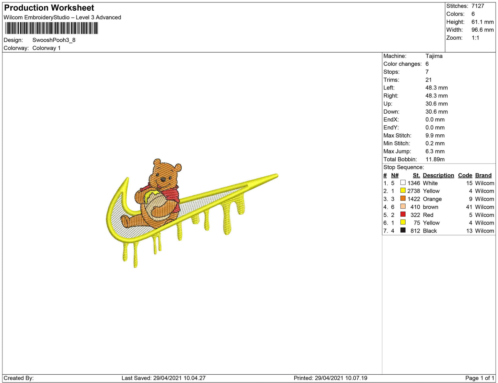Select the "St." column header

click(x=416, y=175)
